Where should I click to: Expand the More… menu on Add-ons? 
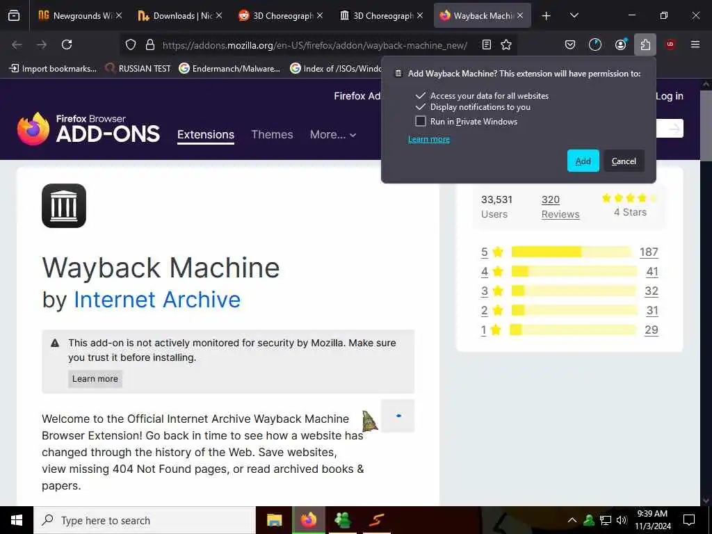coord(333,134)
